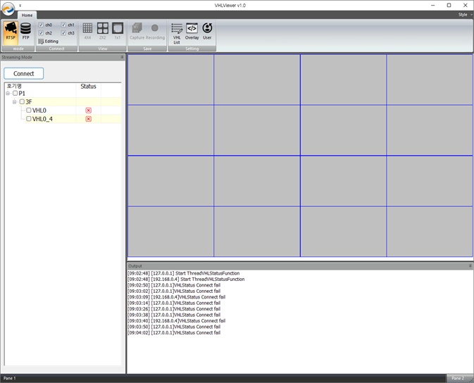474x383 pixels.
Task: Set view to 4X4 grid layout
Action: [x=87, y=31]
